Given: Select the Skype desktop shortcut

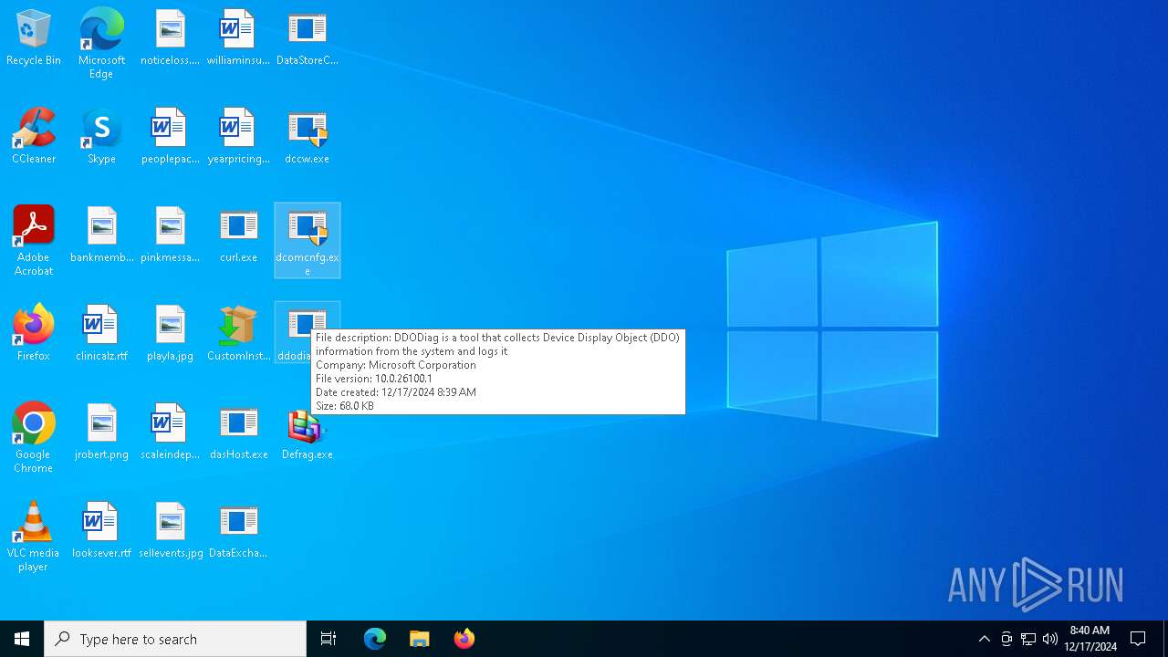Looking at the screenshot, I should (101, 137).
